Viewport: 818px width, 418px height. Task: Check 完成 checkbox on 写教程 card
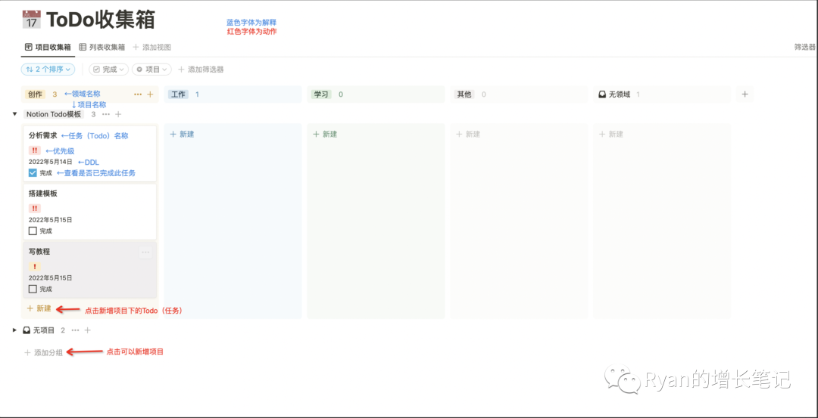(33, 289)
